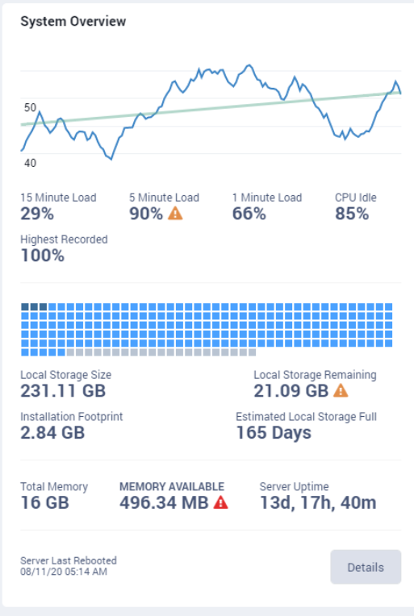Image resolution: width=414 pixels, height=616 pixels.
Task: Click the first gray unused storage block
Action: [70, 352]
